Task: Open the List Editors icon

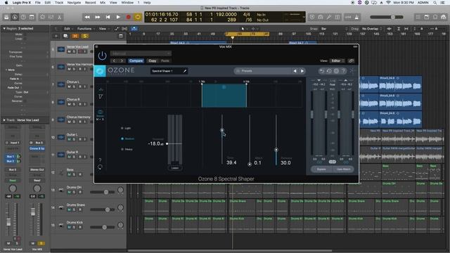Action: click(418, 17)
